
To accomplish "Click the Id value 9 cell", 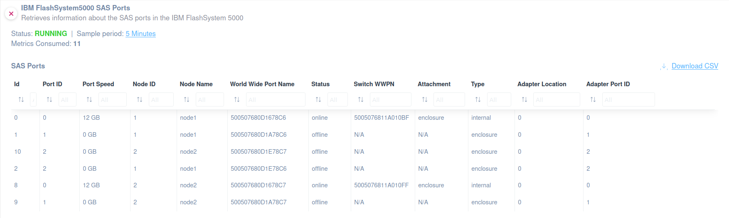I will click(x=16, y=202).
